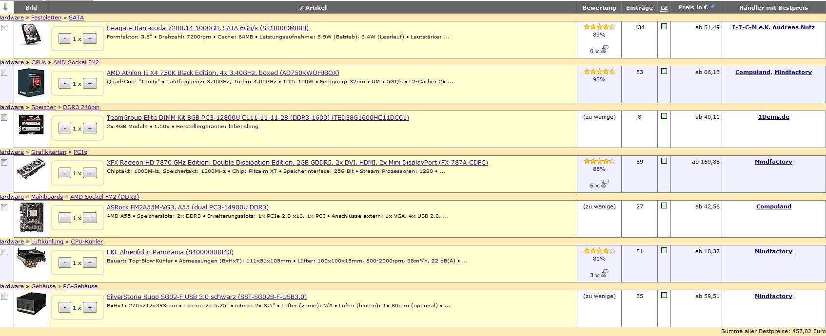Open the PC-Gehäuse breadcrumb category
826x336 pixels.
pyautogui.click(x=80, y=286)
